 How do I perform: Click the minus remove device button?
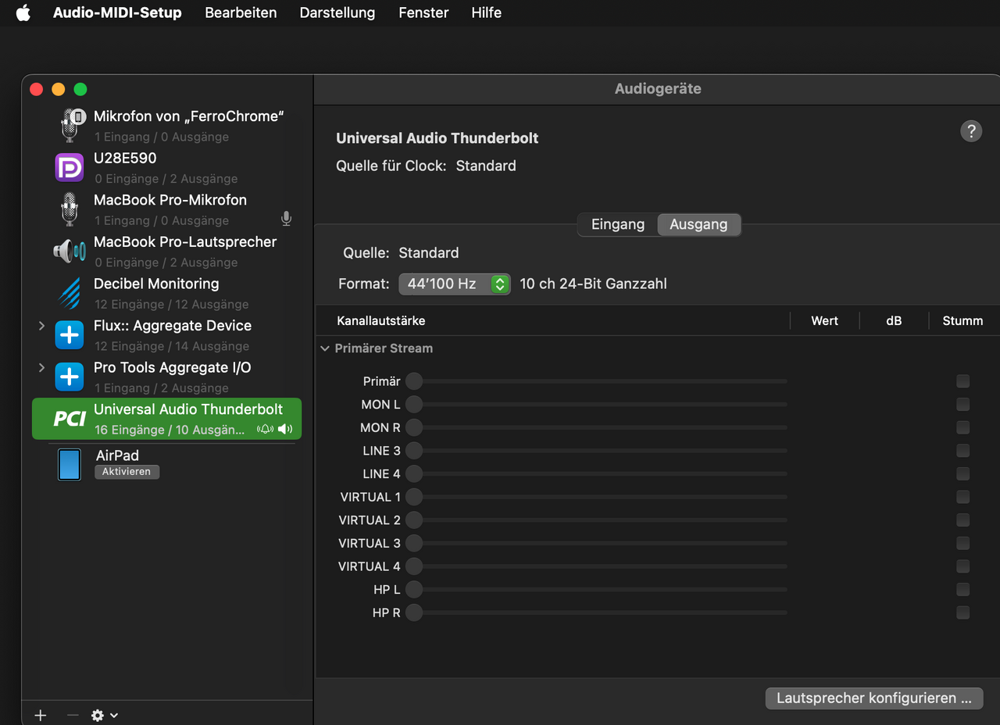point(73,715)
